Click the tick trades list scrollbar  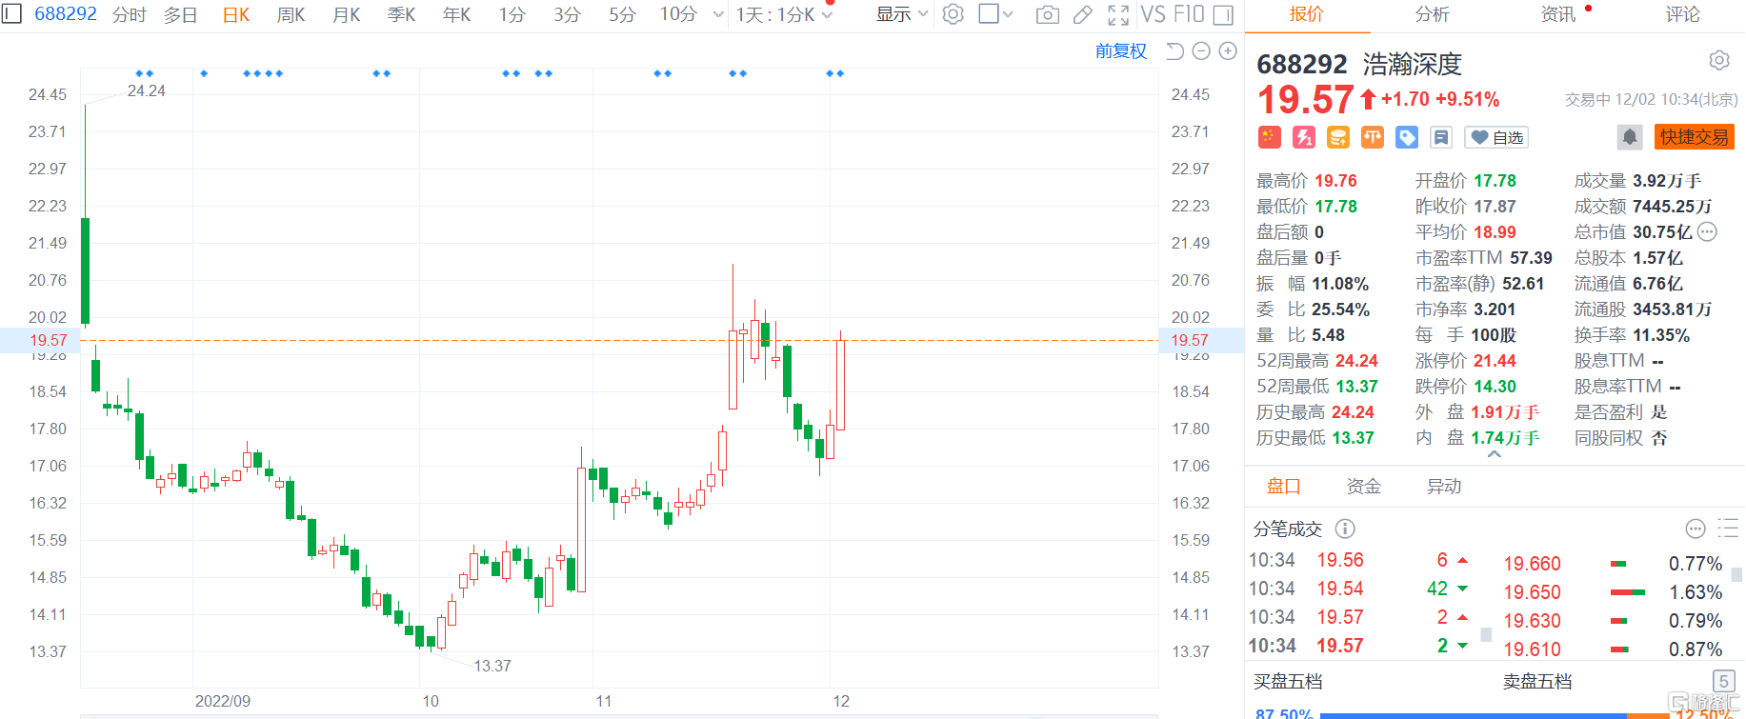coord(1486,633)
